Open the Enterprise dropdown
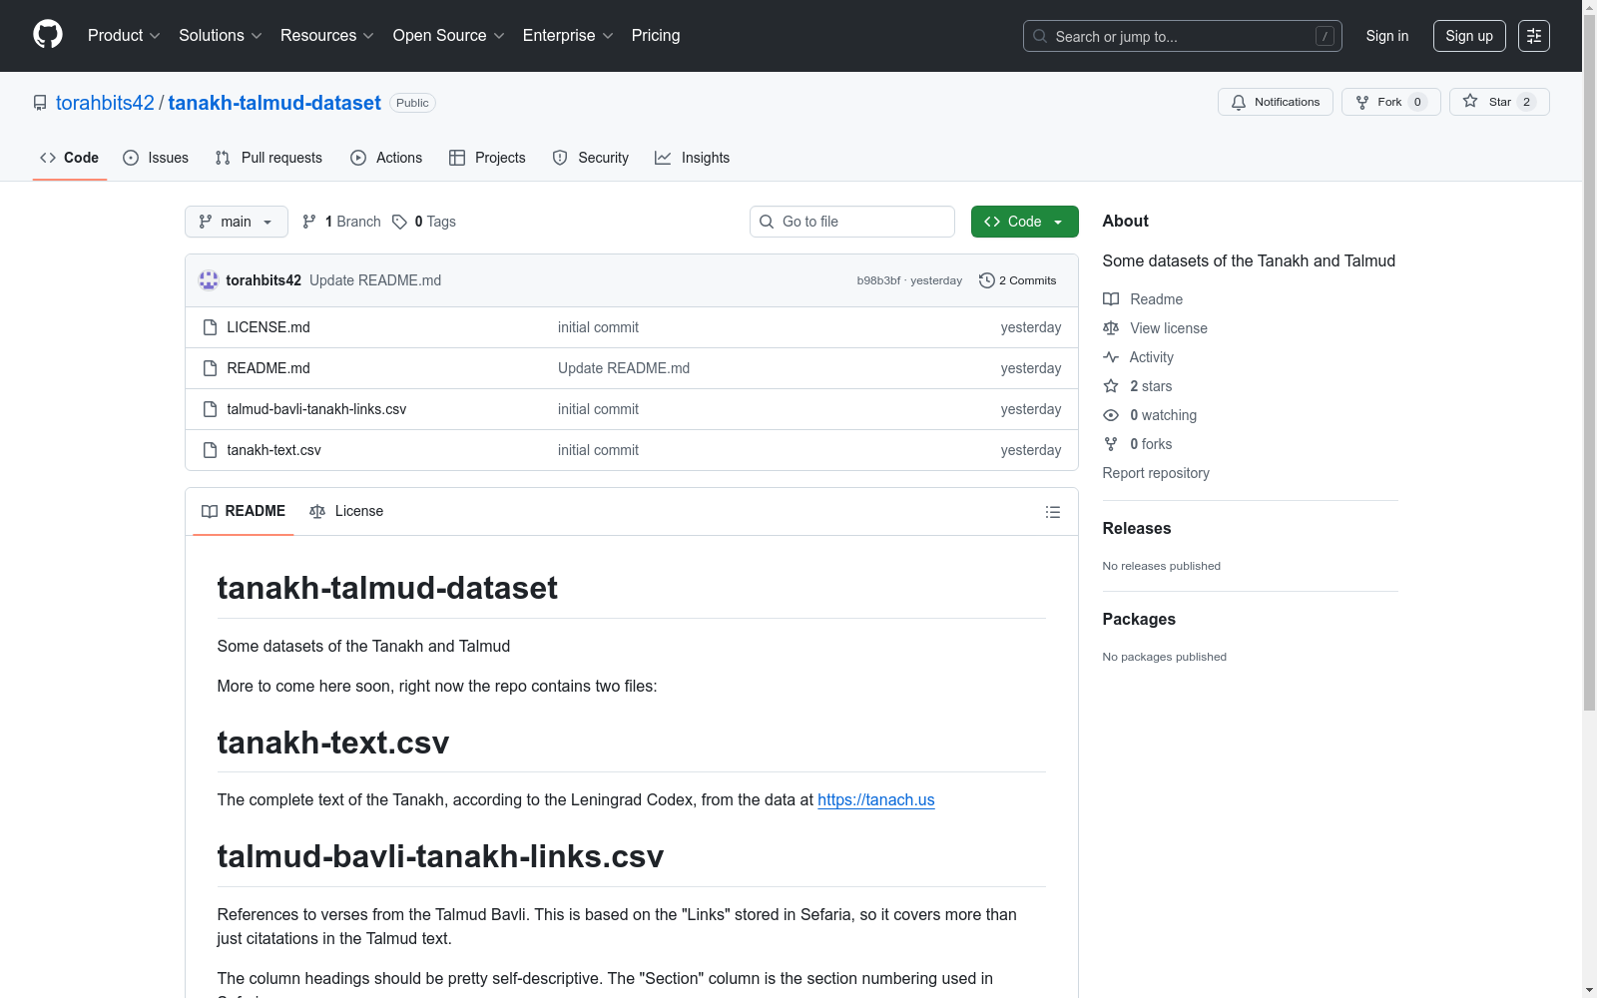Screen dimensions: 1597x998 coord(568,36)
